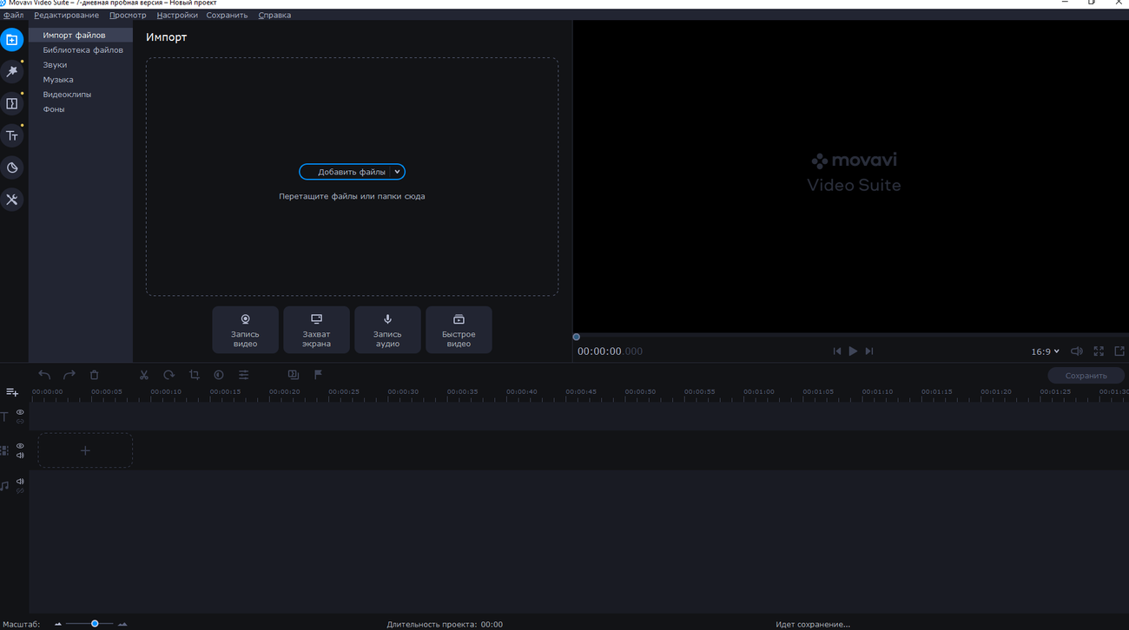Open the More tools wrench icon

(12, 200)
